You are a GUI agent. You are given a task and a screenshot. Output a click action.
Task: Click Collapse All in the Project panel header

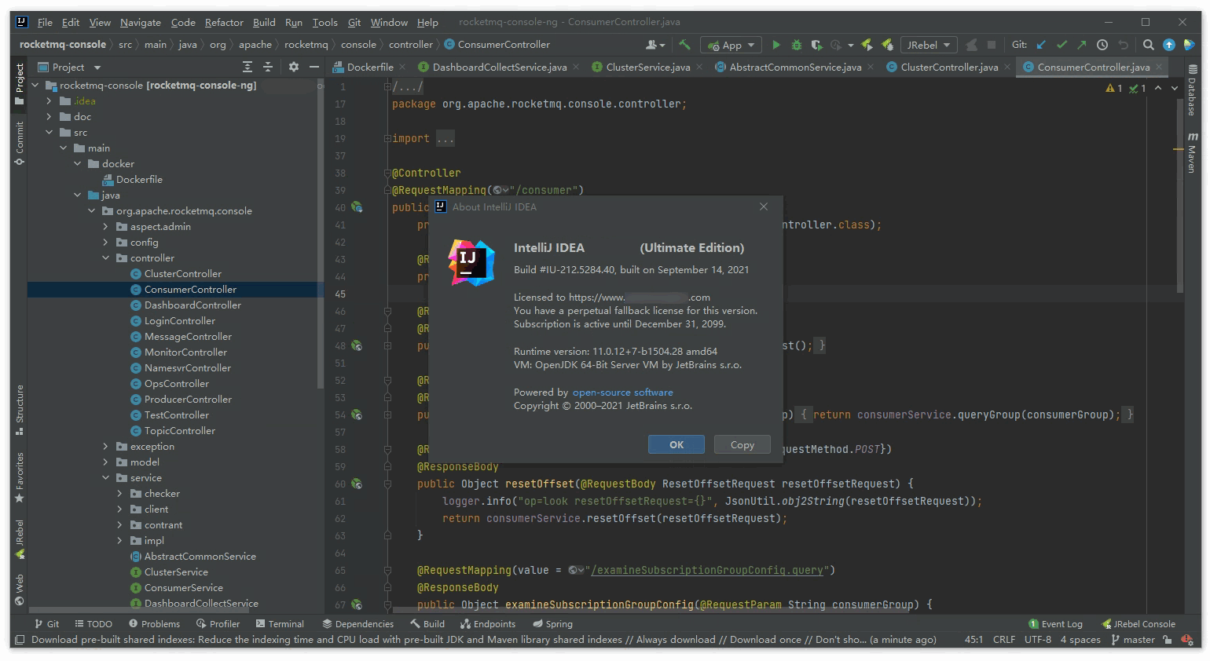point(268,67)
